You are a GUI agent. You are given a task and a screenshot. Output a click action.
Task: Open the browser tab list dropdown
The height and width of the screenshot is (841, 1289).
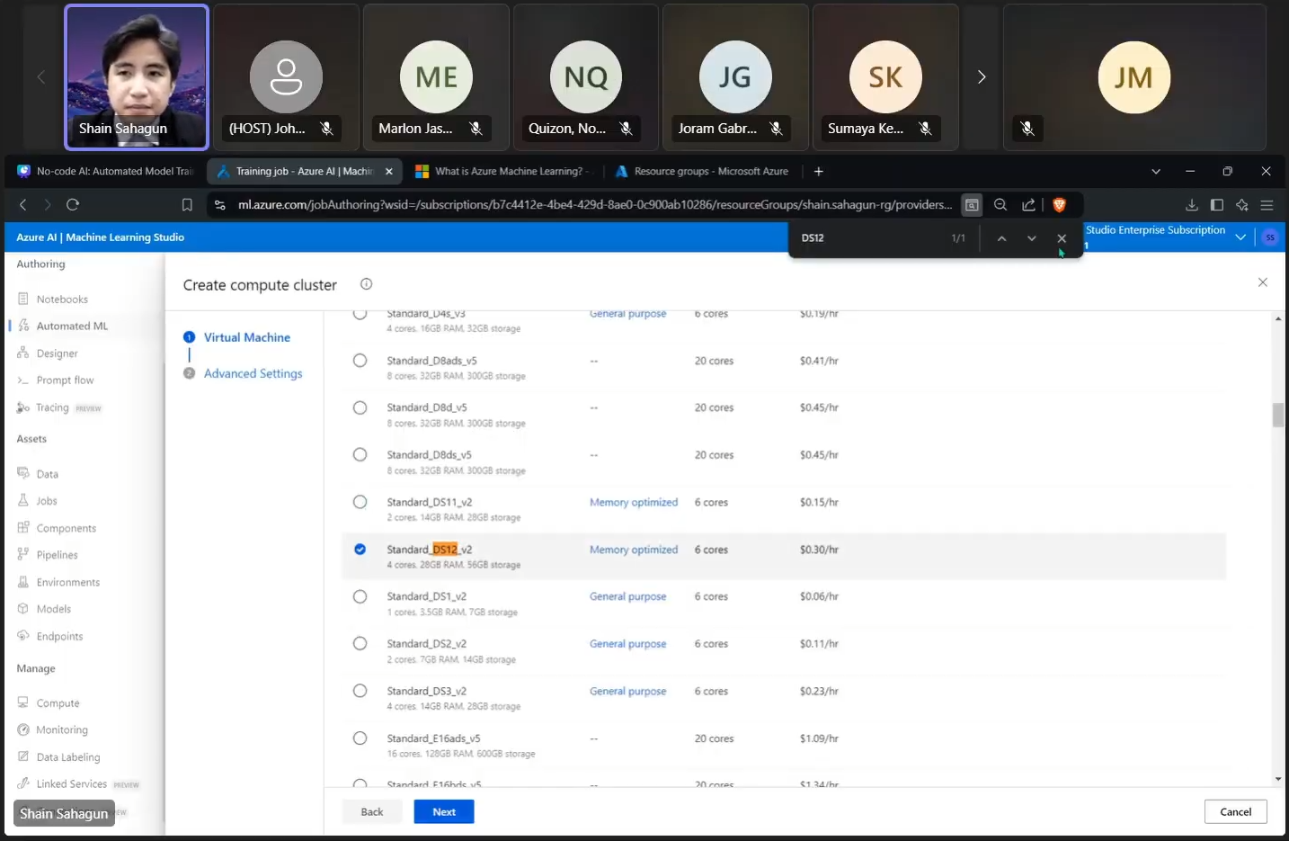1156,171
